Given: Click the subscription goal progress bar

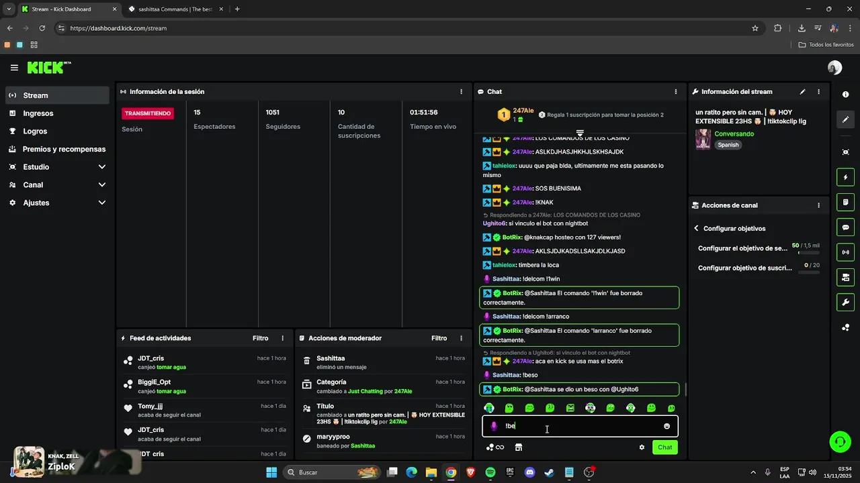Looking at the screenshot, I should (x=808, y=272).
